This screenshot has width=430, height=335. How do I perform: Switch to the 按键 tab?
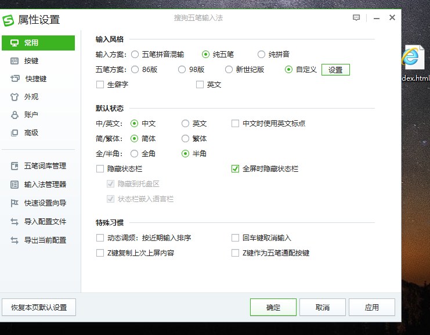pyautogui.click(x=38, y=61)
